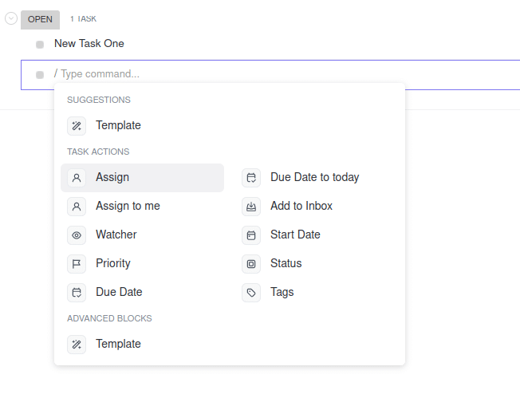Toggle the checkbox in the new task row
520x402 pixels.
pyautogui.click(x=40, y=75)
